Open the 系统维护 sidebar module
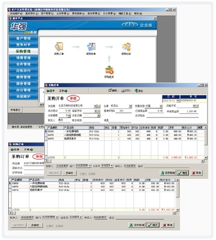This screenshot has width=216, height=240. [x=23, y=97]
